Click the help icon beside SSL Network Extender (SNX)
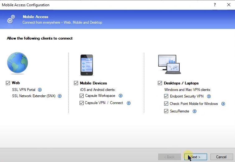The width and height of the screenshot is (235, 162). 60,96
